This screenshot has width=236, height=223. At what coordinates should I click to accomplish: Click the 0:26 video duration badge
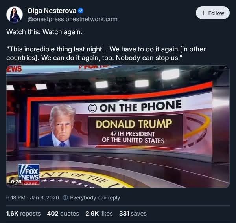click(16, 182)
